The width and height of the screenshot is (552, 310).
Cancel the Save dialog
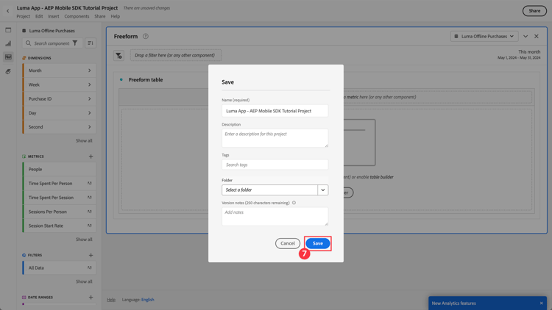point(288,243)
